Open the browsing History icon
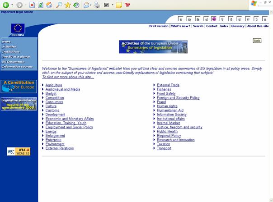This screenshot has height=202, width=273. pos(76,5)
